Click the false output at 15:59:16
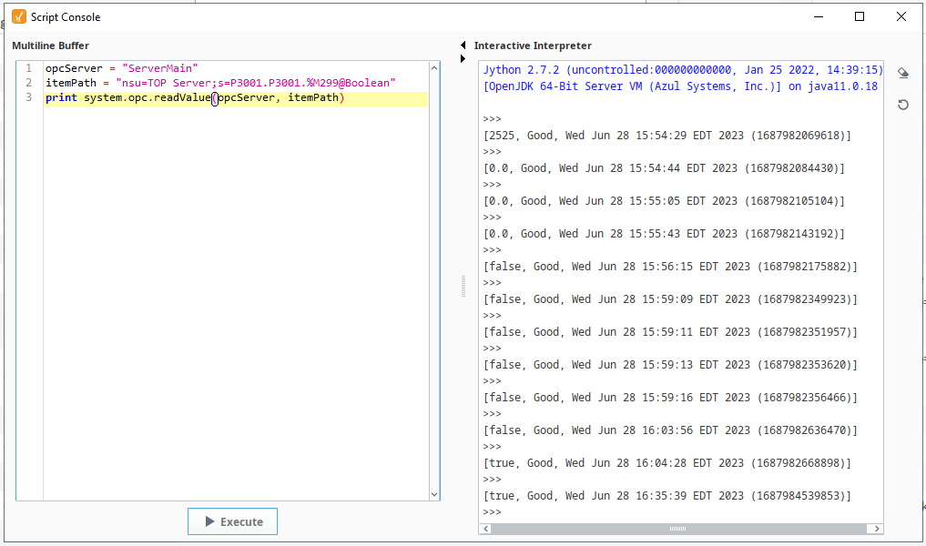The width and height of the screenshot is (926, 546). coord(670,398)
